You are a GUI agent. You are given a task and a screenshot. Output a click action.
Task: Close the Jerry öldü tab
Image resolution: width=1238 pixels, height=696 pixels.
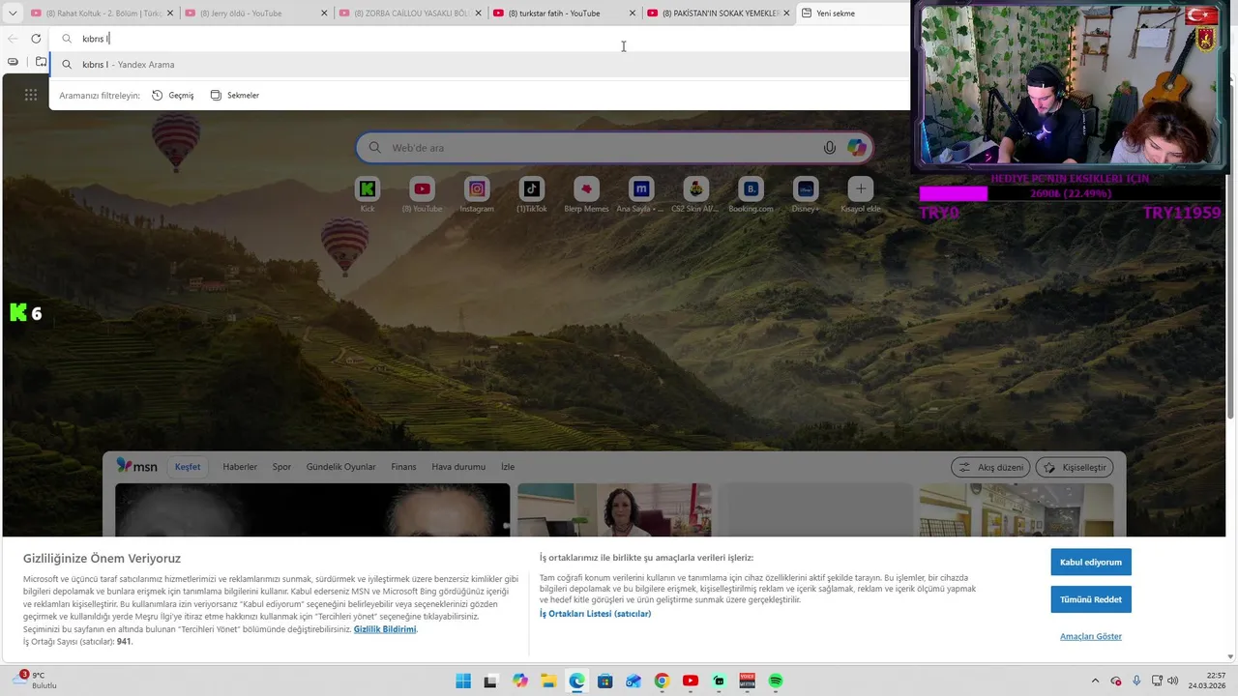[x=324, y=14]
